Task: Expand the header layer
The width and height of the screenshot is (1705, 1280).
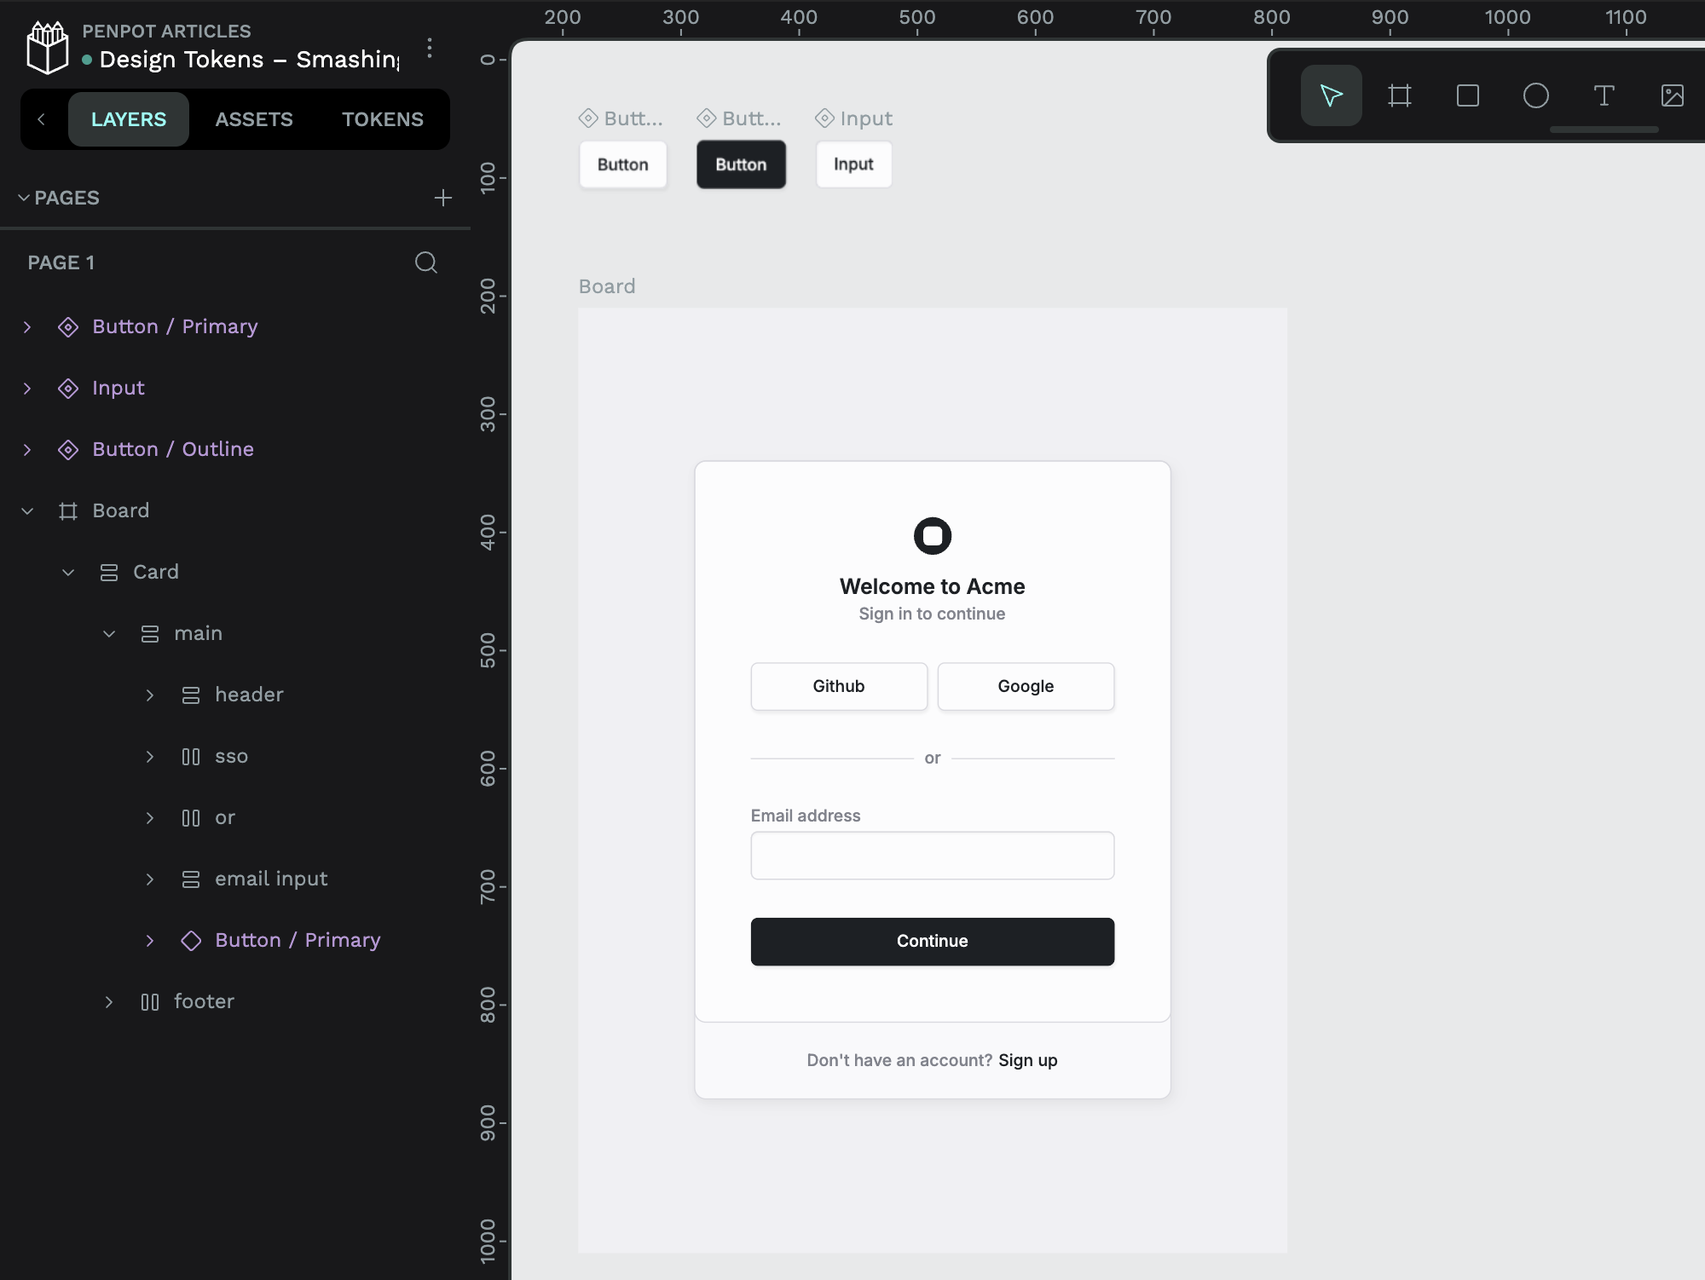Action: click(x=150, y=695)
